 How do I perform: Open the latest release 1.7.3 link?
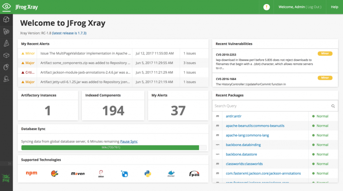point(69,33)
